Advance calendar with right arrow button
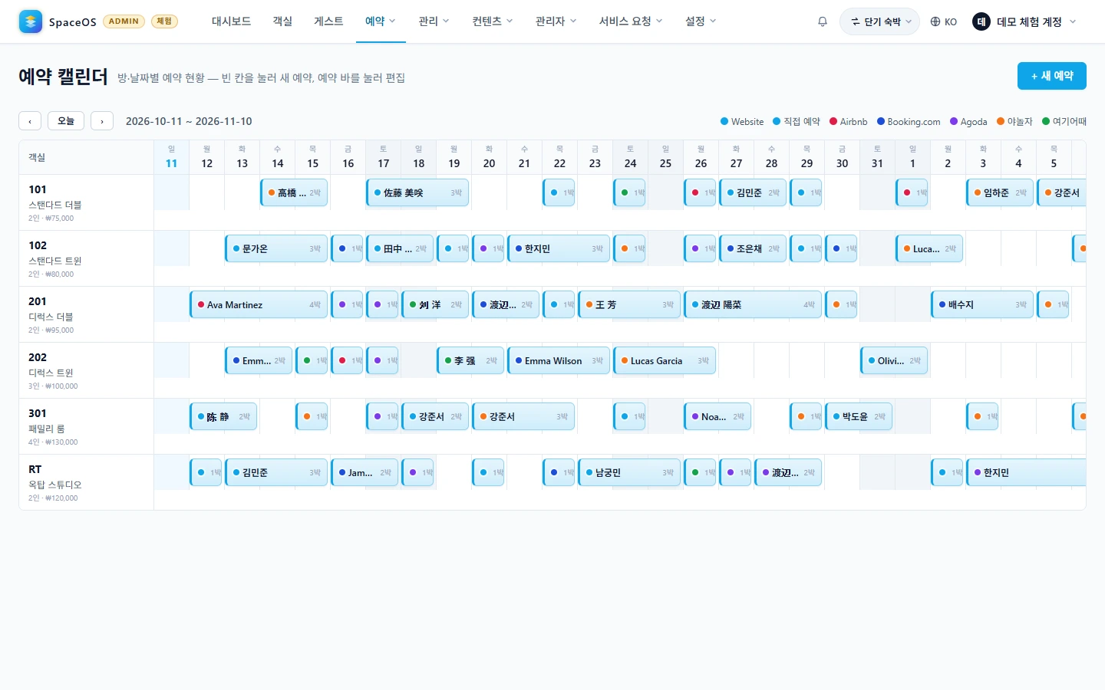This screenshot has width=1105, height=690. [x=102, y=121]
